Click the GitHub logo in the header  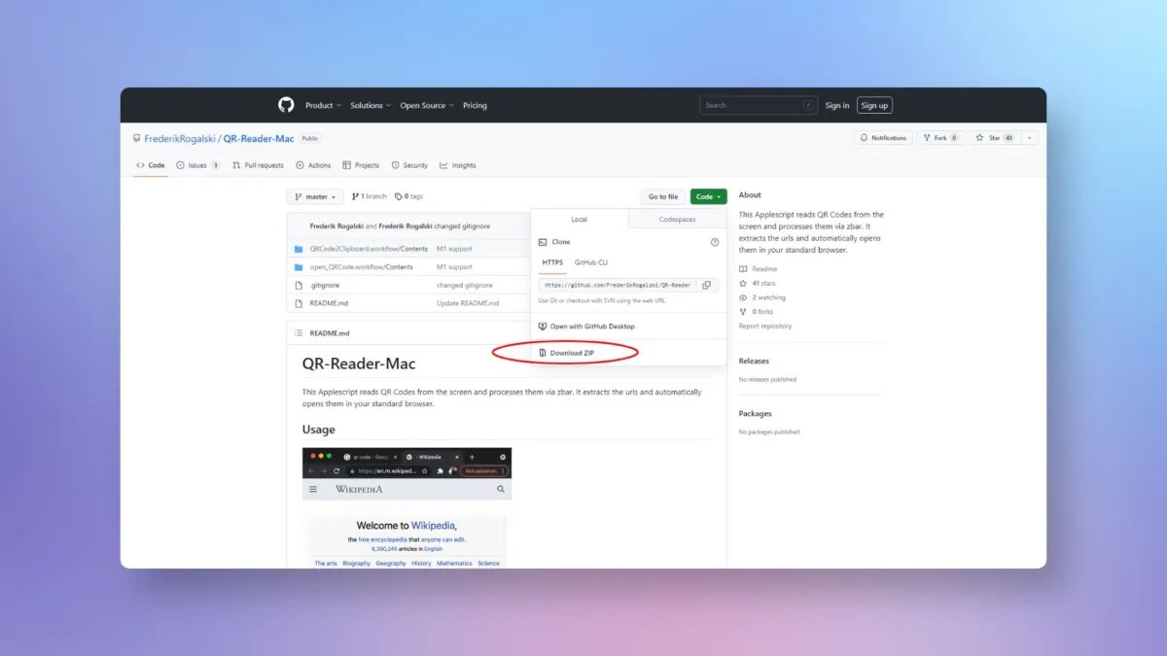coord(286,105)
